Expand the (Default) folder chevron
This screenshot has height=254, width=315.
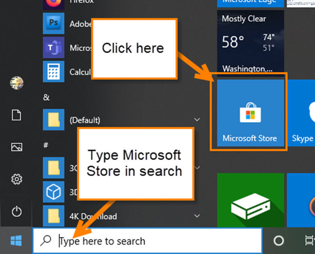[197, 120]
